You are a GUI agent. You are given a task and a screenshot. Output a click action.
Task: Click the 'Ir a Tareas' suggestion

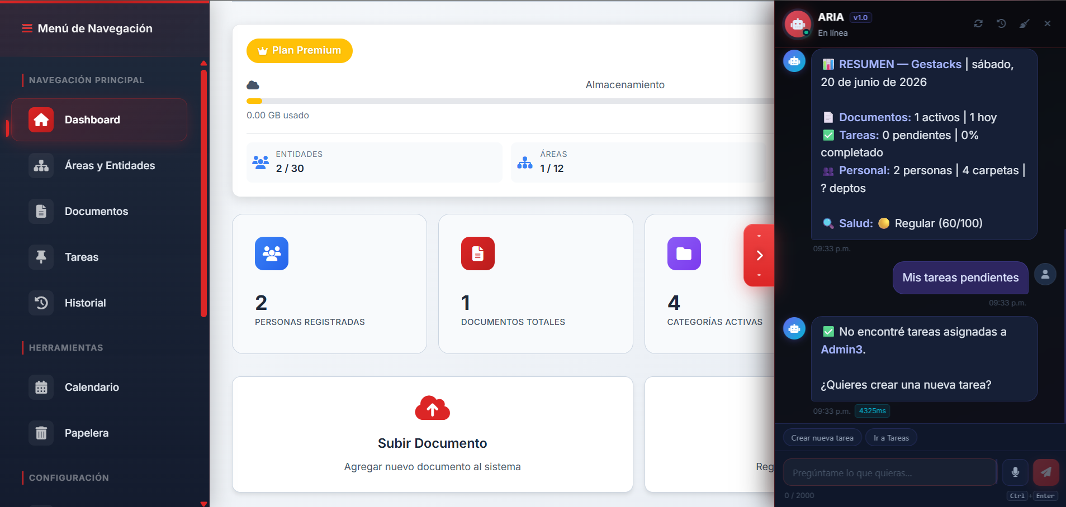point(891,438)
